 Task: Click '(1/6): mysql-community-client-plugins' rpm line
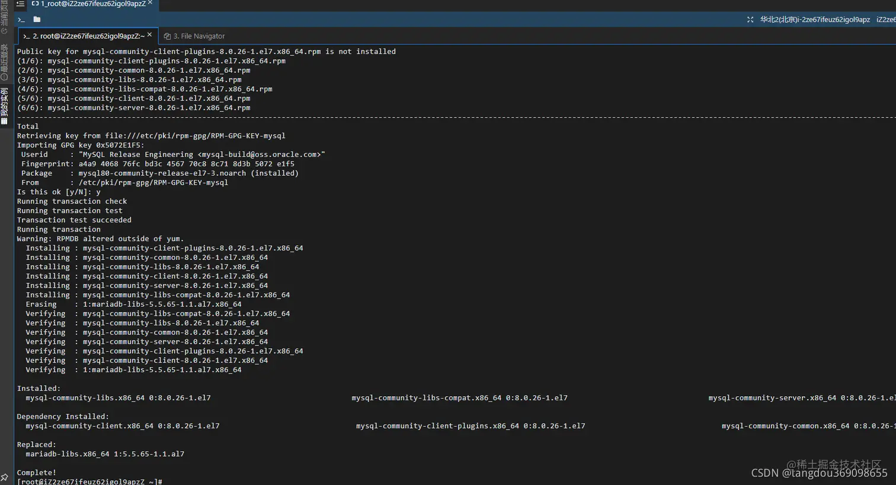151,61
